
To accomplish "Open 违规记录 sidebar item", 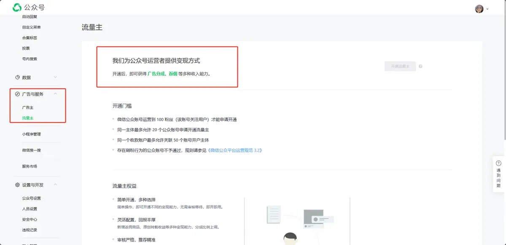I will pyautogui.click(x=30, y=230).
